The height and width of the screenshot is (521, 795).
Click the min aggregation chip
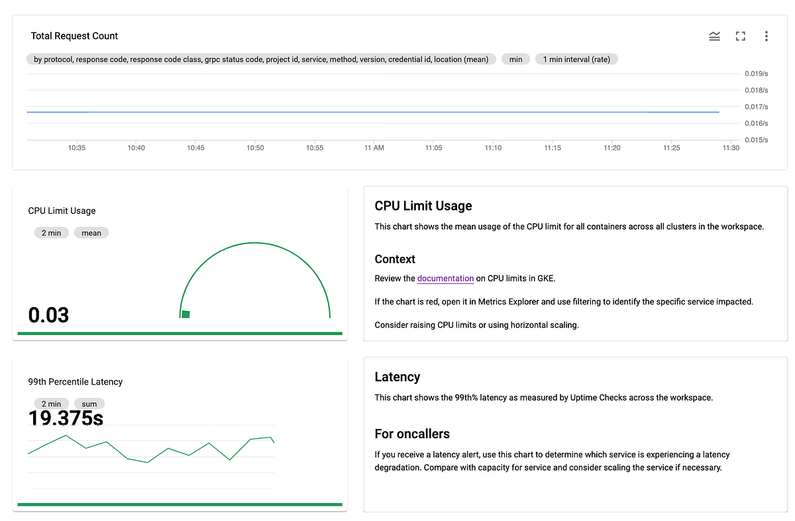pyautogui.click(x=515, y=59)
